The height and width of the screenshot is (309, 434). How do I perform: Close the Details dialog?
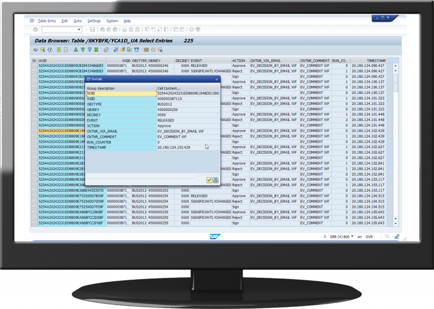coord(217,79)
